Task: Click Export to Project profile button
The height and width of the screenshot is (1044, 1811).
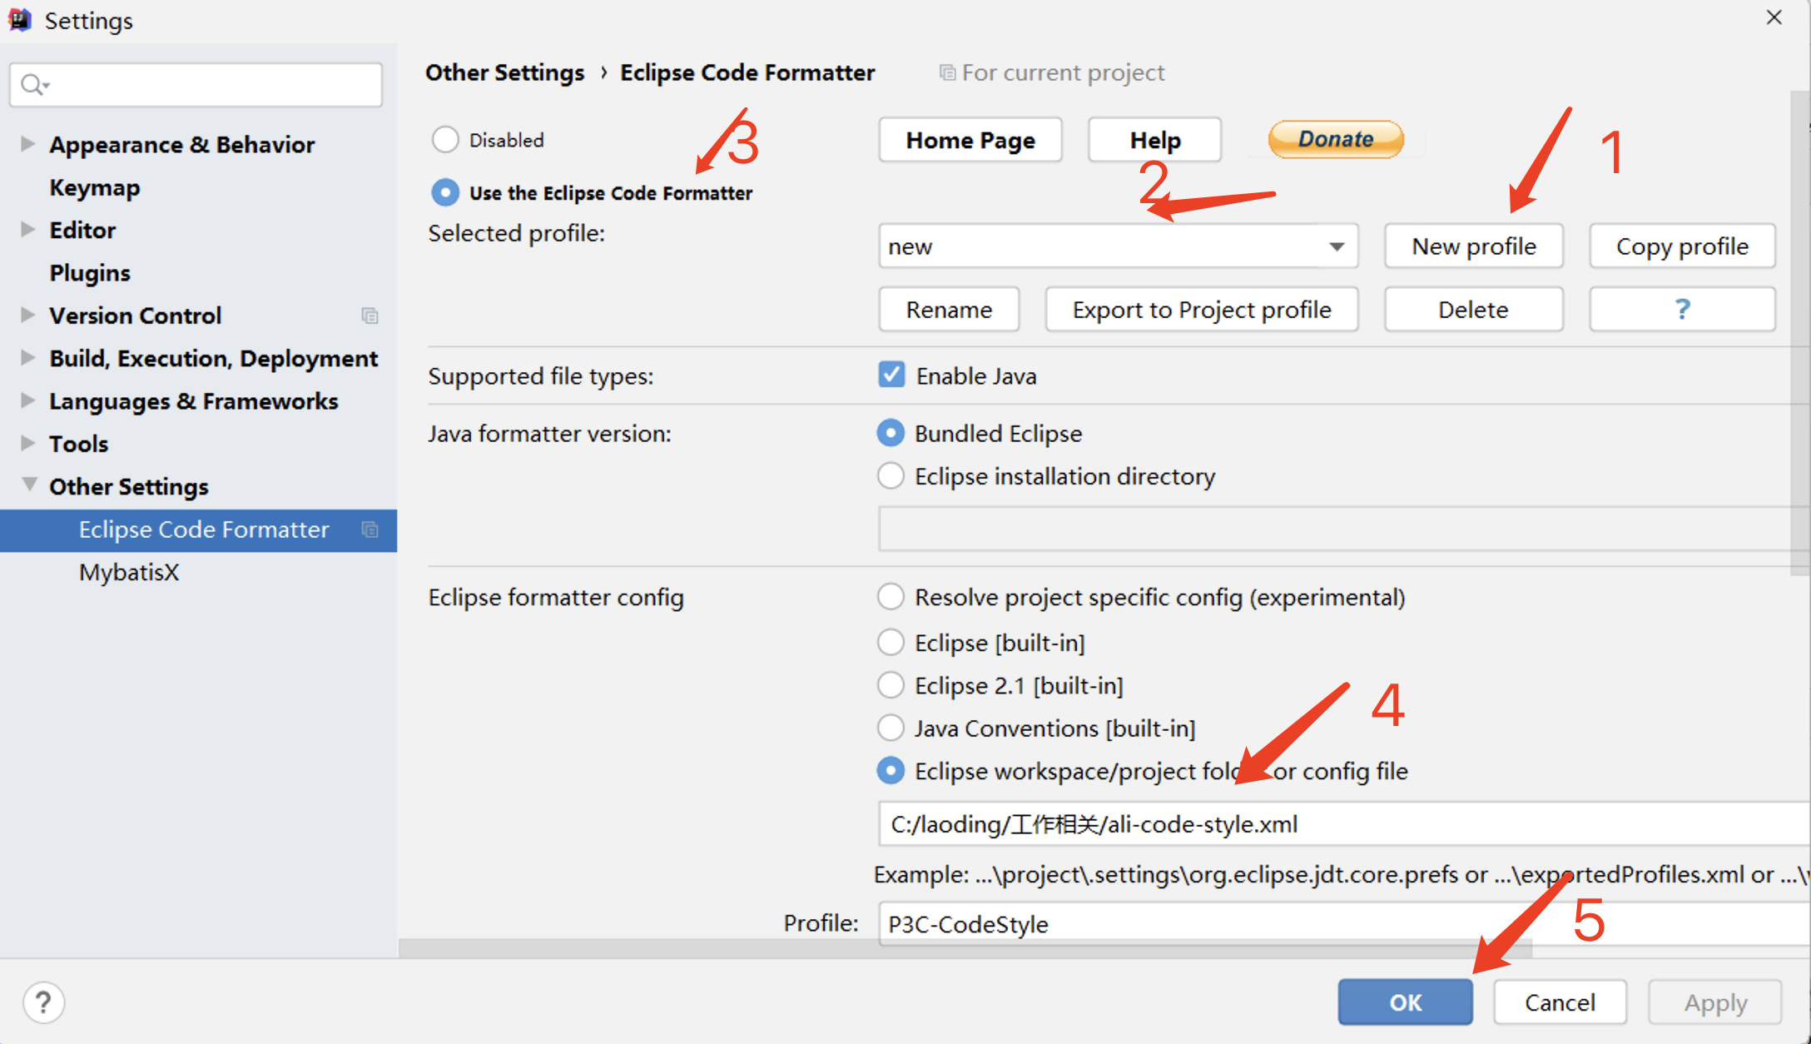Action: (x=1202, y=310)
